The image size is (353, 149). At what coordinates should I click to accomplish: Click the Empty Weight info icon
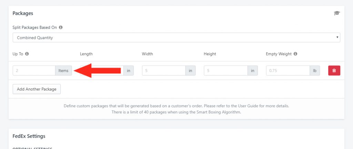click(x=295, y=54)
